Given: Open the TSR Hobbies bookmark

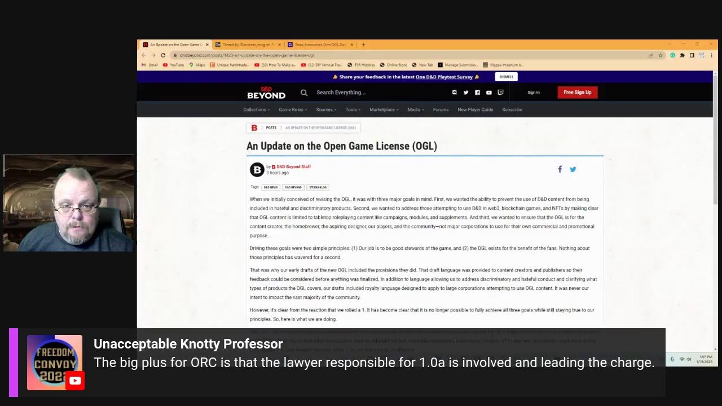Looking at the screenshot, I should [361, 65].
